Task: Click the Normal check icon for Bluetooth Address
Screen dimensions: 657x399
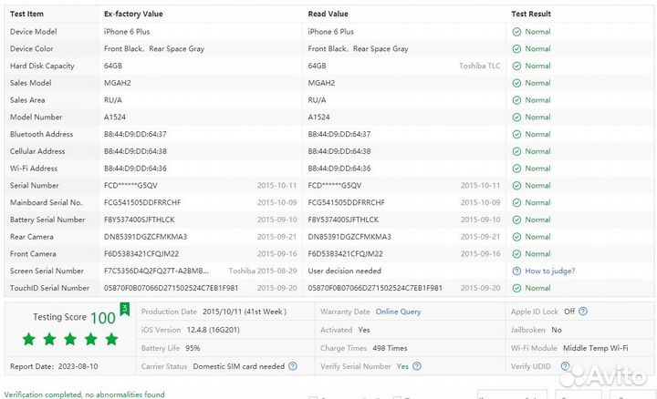Action: (x=516, y=134)
